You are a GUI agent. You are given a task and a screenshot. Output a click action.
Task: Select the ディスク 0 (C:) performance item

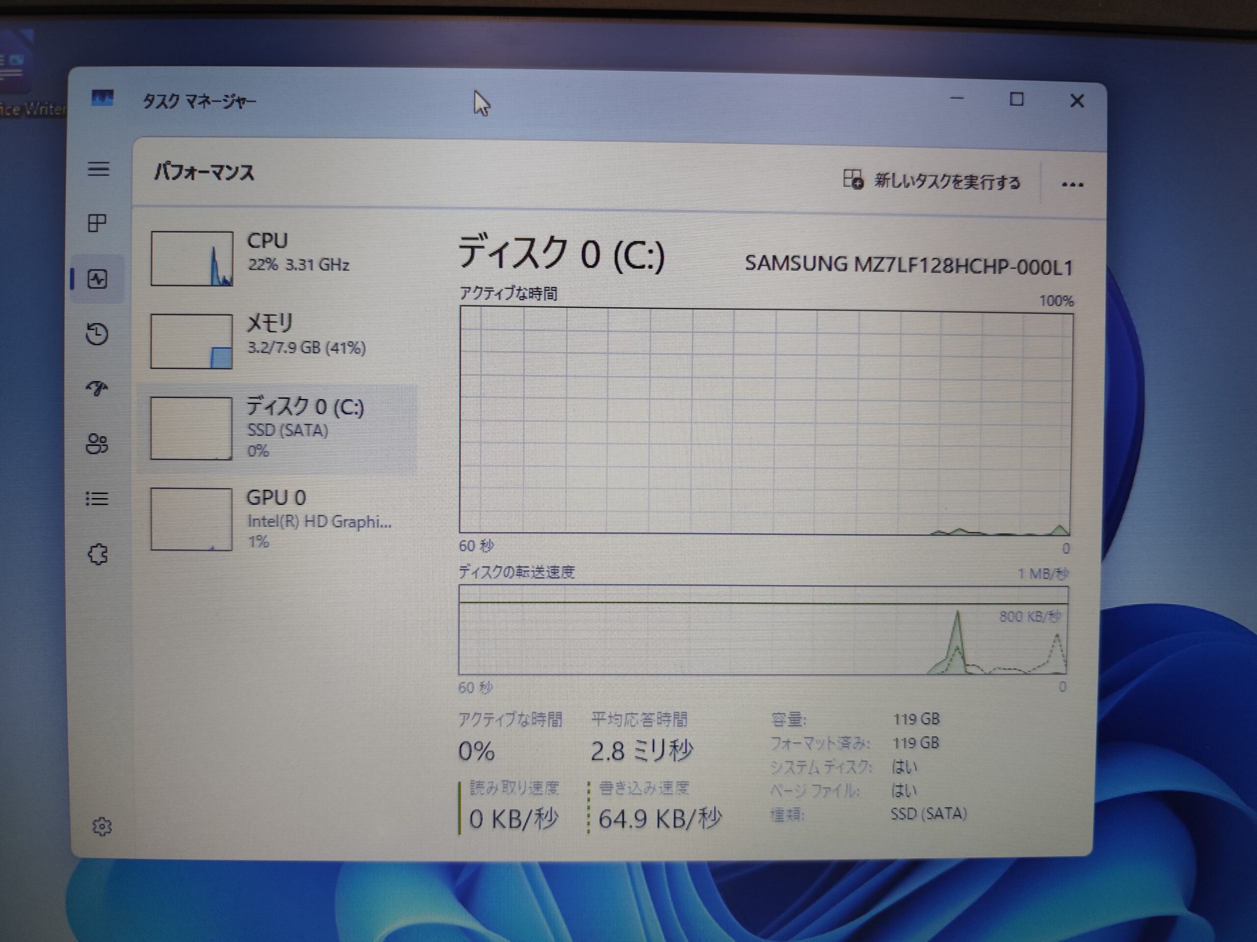[277, 428]
